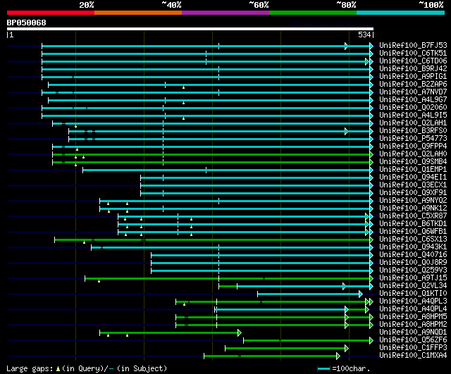This screenshot has width=451, height=374.
Task: Choose the UniRef100_A4L9G7 entry
Action: click(x=413, y=100)
